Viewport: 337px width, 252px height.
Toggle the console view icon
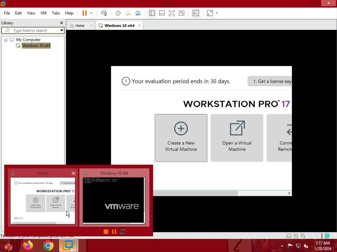coord(195,13)
